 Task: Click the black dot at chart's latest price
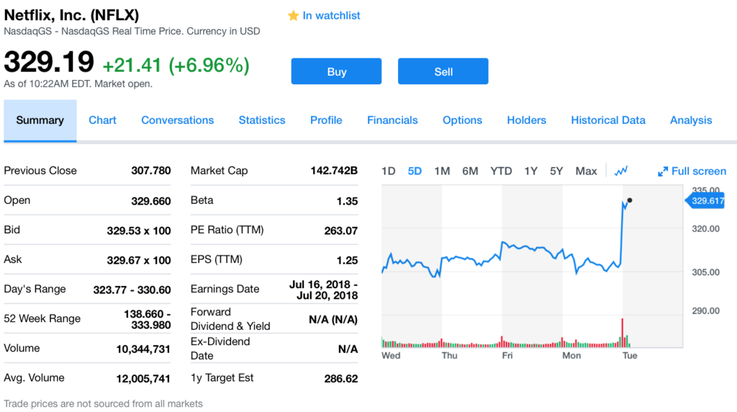tap(630, 200)
